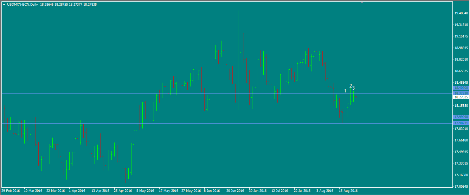The image size is (470, 195).
Task: Select the text label '3' on the chart
Action: click(353, 88)
